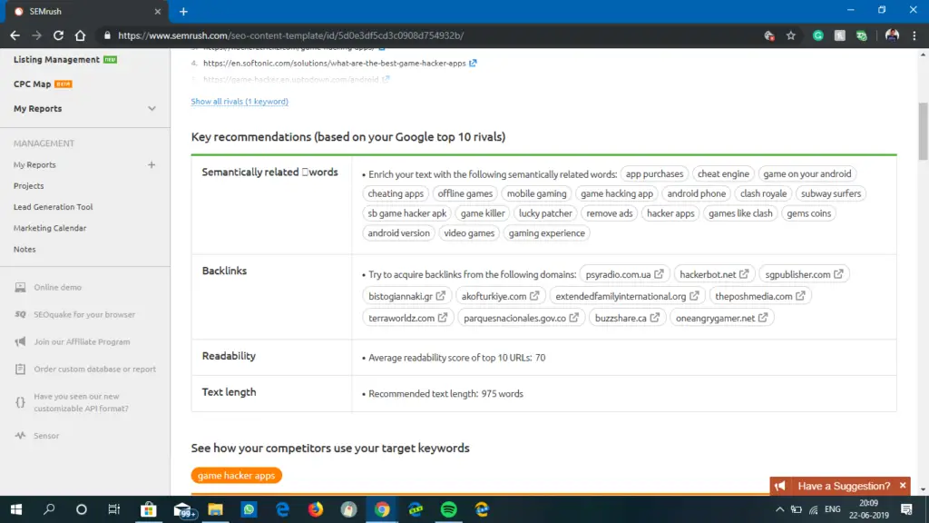
Task: Add a report with the plus icon
Action: (152, 165)
